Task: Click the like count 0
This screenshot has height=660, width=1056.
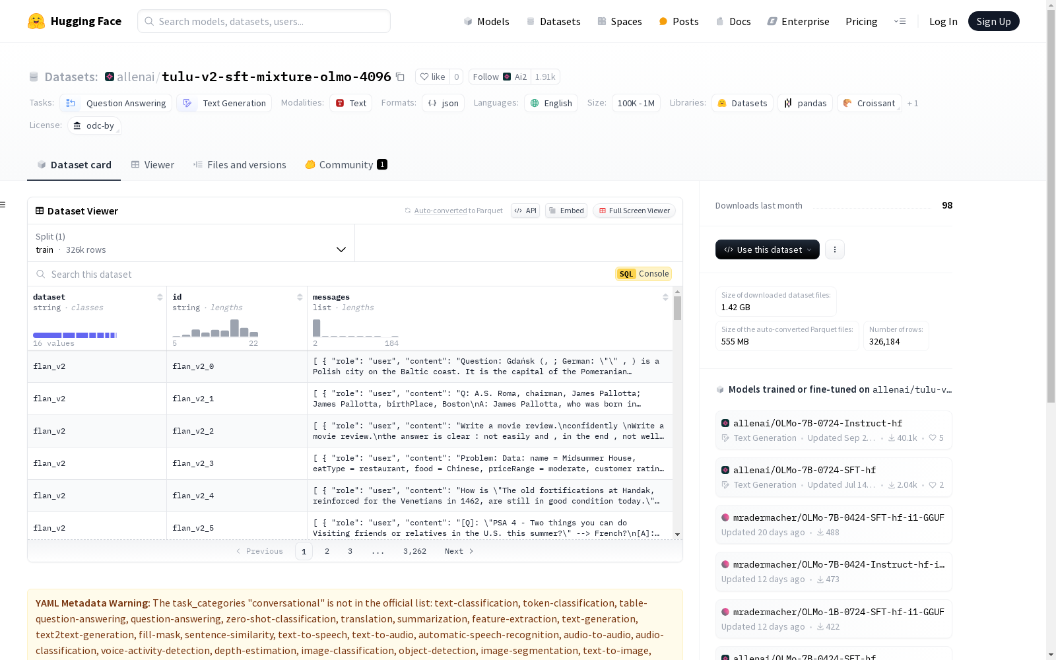Action: coord(456,77)
